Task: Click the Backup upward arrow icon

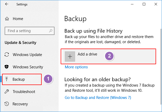Action: 7,79
